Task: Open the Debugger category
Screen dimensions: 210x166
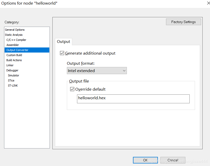Action: [x=12, y=70]
